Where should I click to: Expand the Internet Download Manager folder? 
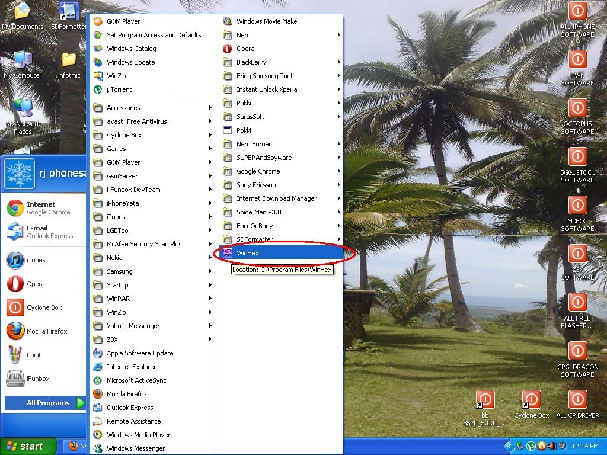(x=281, y=198)
